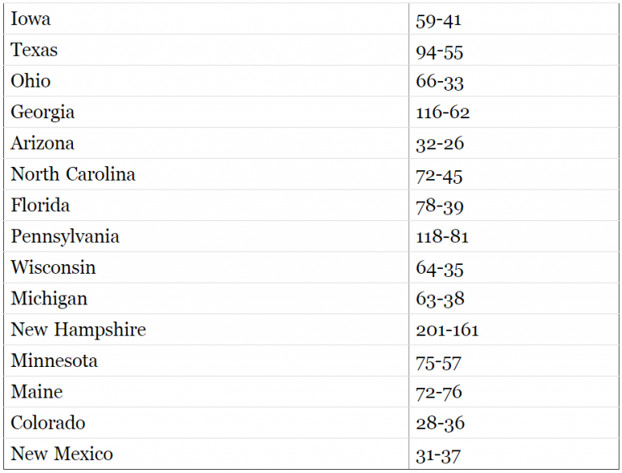Select the North Carolina cell

click(73, 174)
